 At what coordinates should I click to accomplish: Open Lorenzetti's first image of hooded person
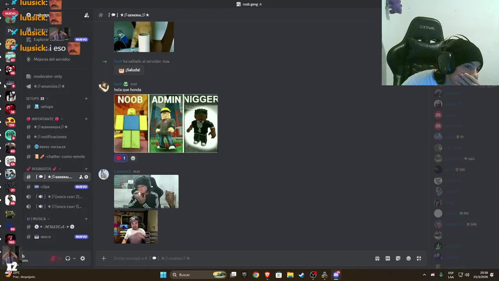(x=146, y=191)
